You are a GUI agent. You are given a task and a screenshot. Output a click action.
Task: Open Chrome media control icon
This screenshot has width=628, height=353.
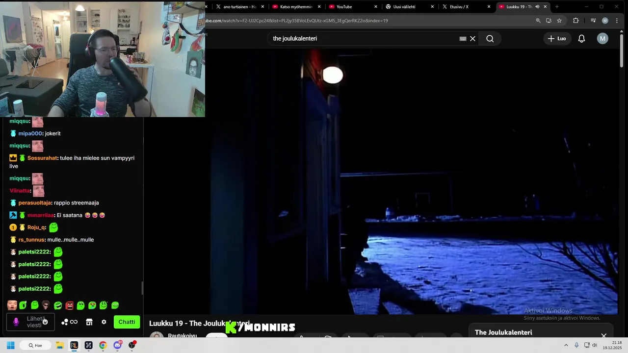(x=593, y=21)
